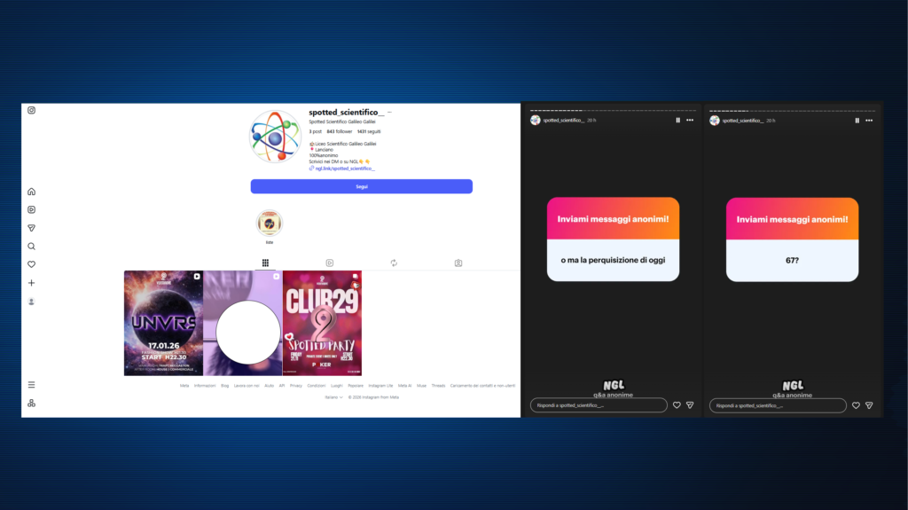
Task: Expand the Italiano language selector
Action: pyautogui.click(x=333, y=397)
